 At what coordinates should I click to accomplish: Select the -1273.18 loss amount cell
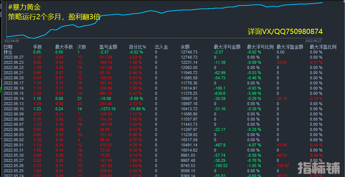(x=107, y=109)
